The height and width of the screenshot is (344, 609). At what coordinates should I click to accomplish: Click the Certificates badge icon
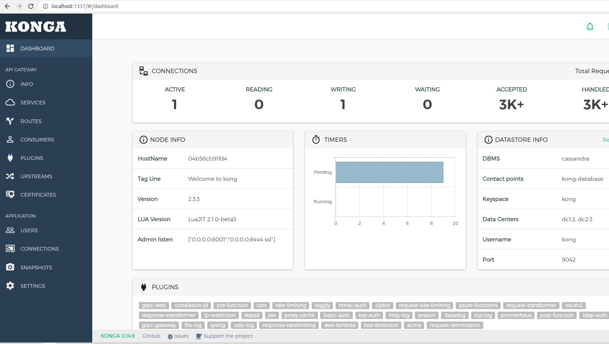coord(10,194)
